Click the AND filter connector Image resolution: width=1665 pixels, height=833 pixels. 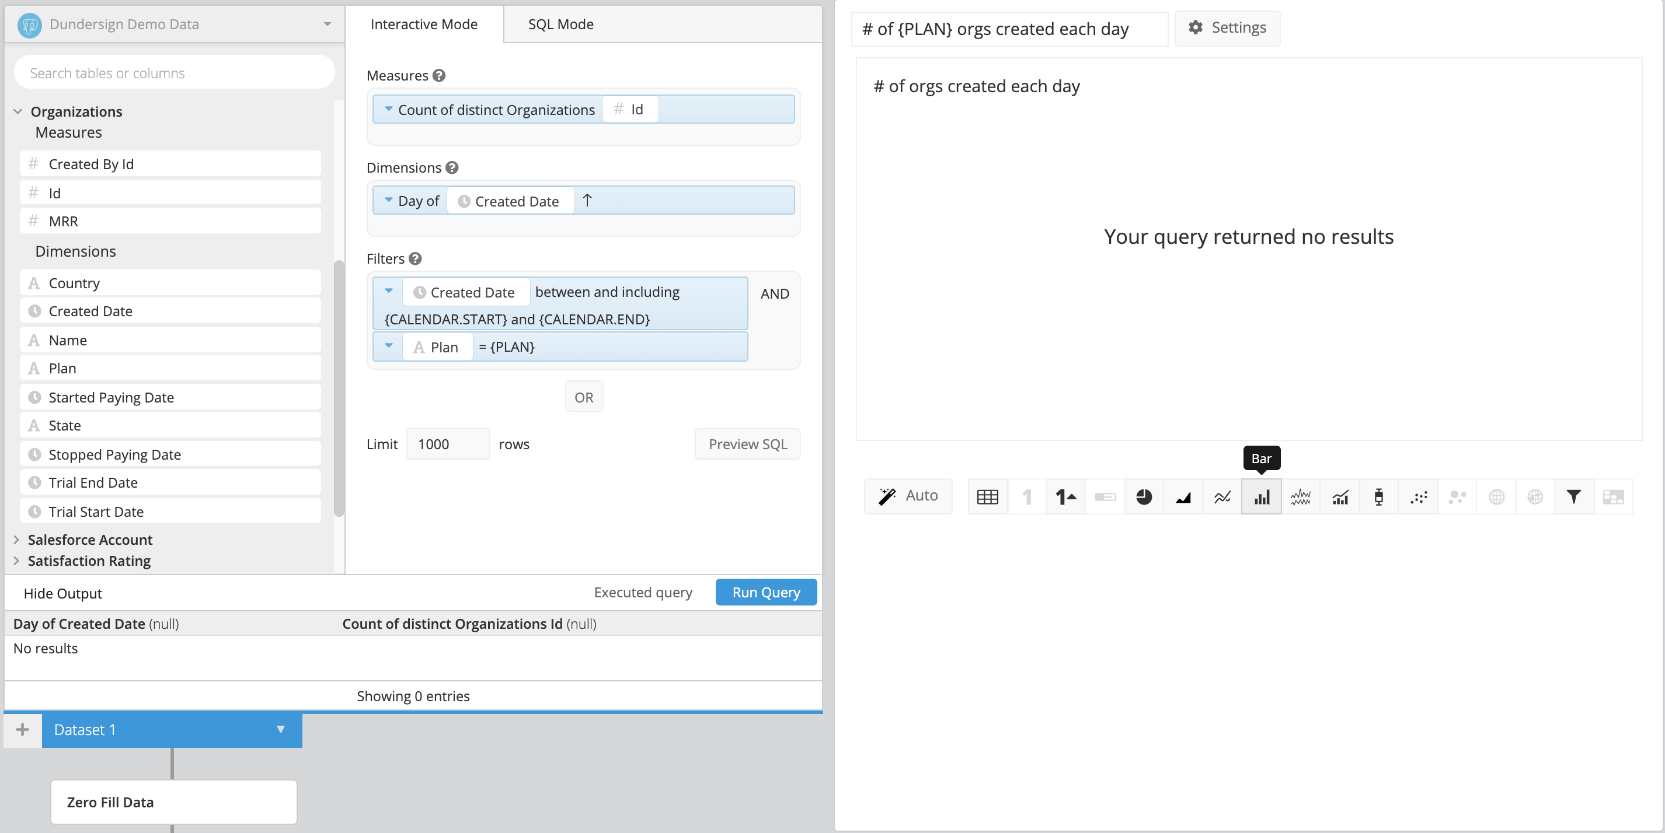point(774,294)
